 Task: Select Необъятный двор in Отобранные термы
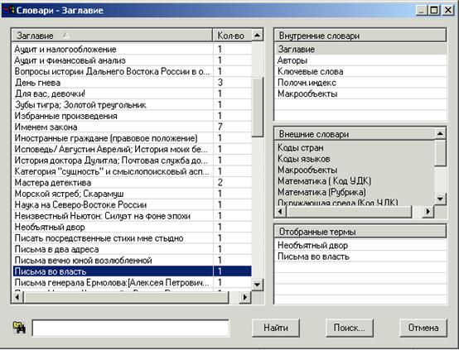[x=360, y=245]
